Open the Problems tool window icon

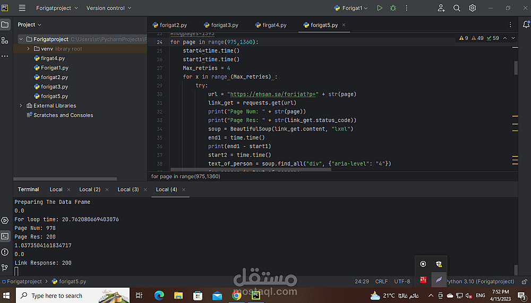pos(5,252)
